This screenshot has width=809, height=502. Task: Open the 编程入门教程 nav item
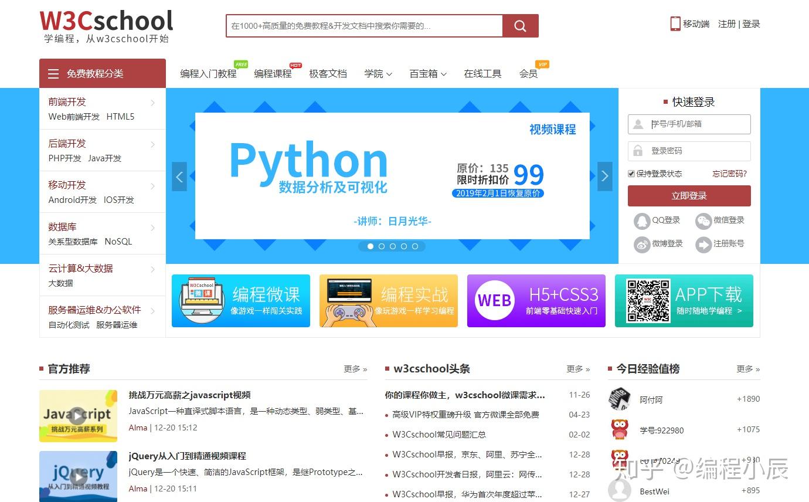(x=208, y=74)
